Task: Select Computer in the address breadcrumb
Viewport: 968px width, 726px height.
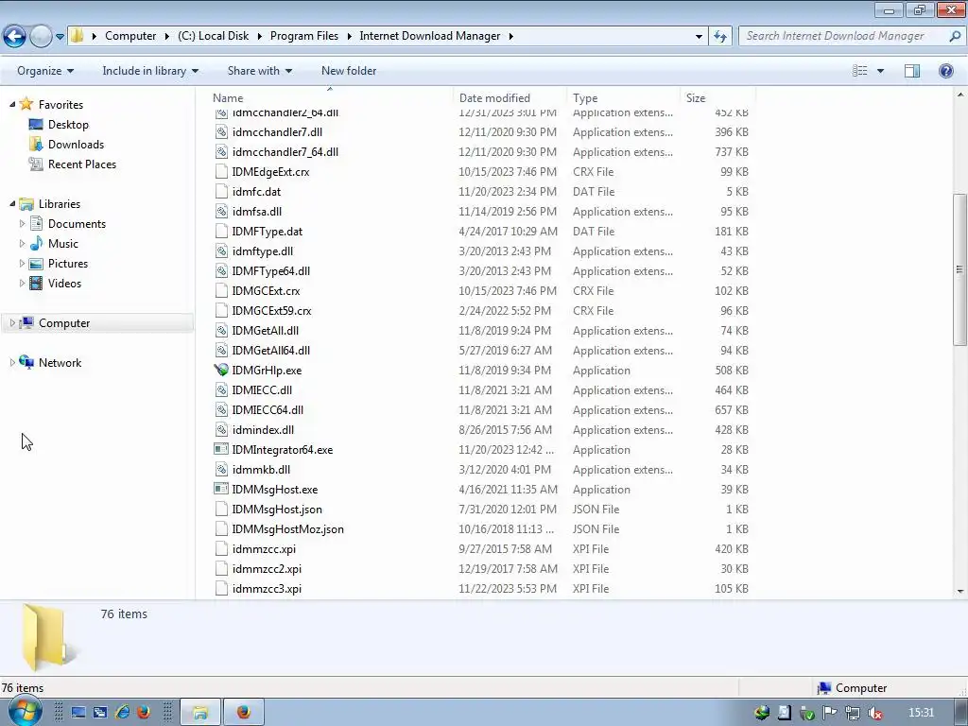Action: 130,36
